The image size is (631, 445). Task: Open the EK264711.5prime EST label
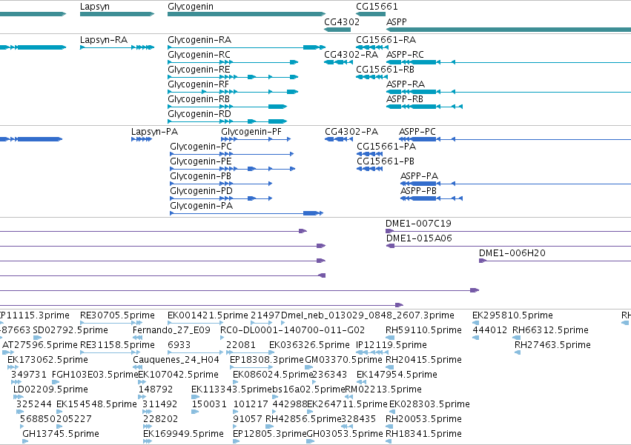click(x=347, y=405)
